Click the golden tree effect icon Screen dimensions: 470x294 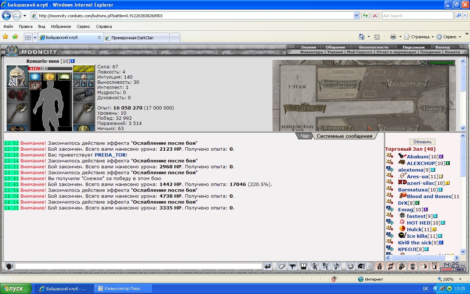click(x=49, y=77)
